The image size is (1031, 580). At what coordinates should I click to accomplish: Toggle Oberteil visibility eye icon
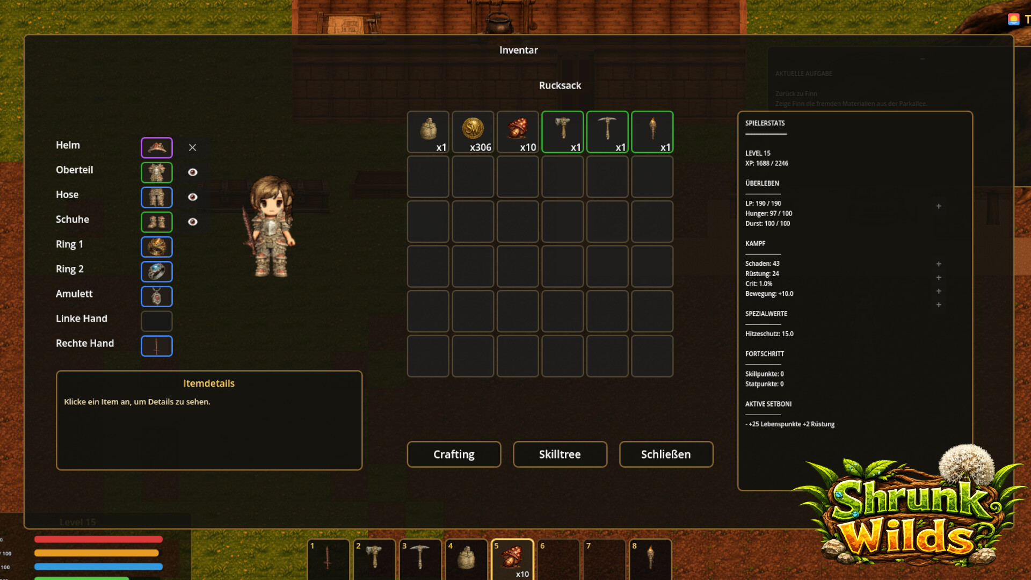(x=192, y=172)
